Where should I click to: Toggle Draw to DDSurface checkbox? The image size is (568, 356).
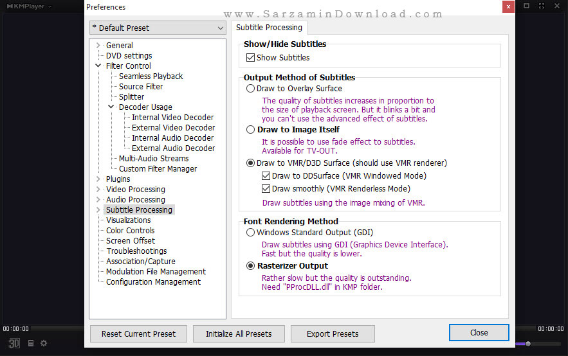[266, 176]
